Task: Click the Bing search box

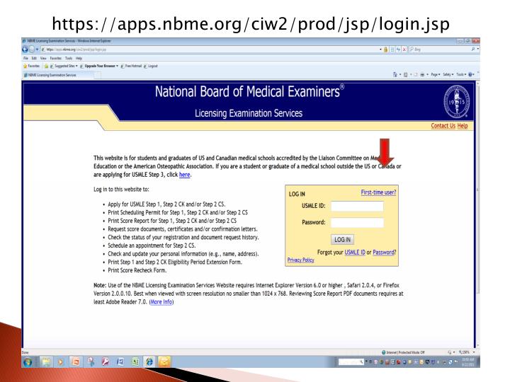Action: coord(438,50)
